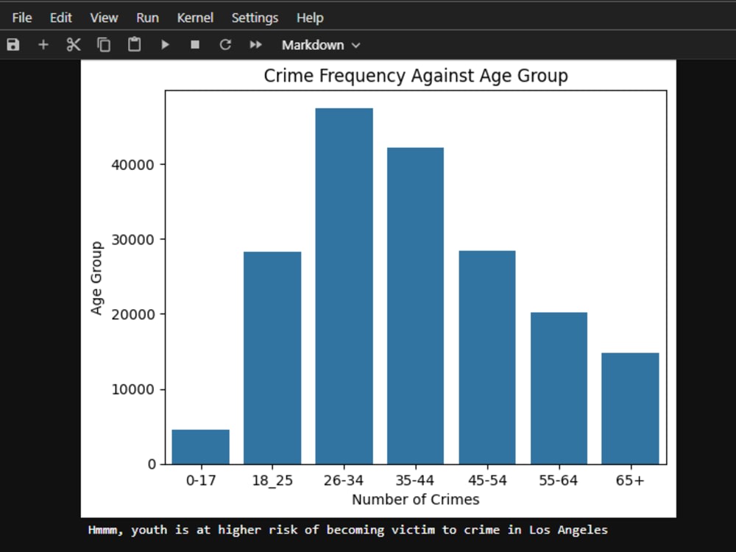The image size is (736, 552).
Task: Click the 45-54 age group bar
Action: click(487, 358)
